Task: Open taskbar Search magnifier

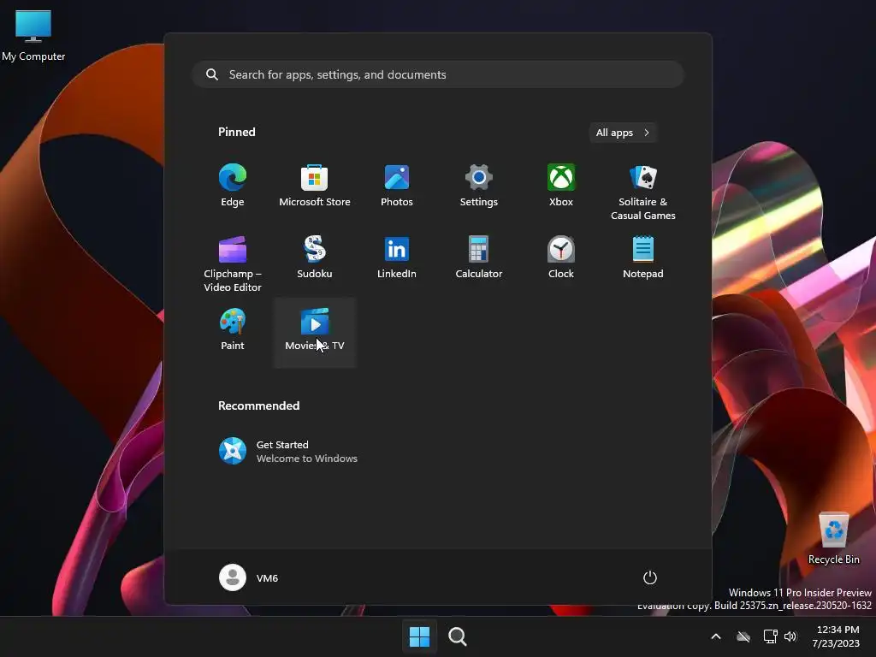Action: tap(458, 636)
